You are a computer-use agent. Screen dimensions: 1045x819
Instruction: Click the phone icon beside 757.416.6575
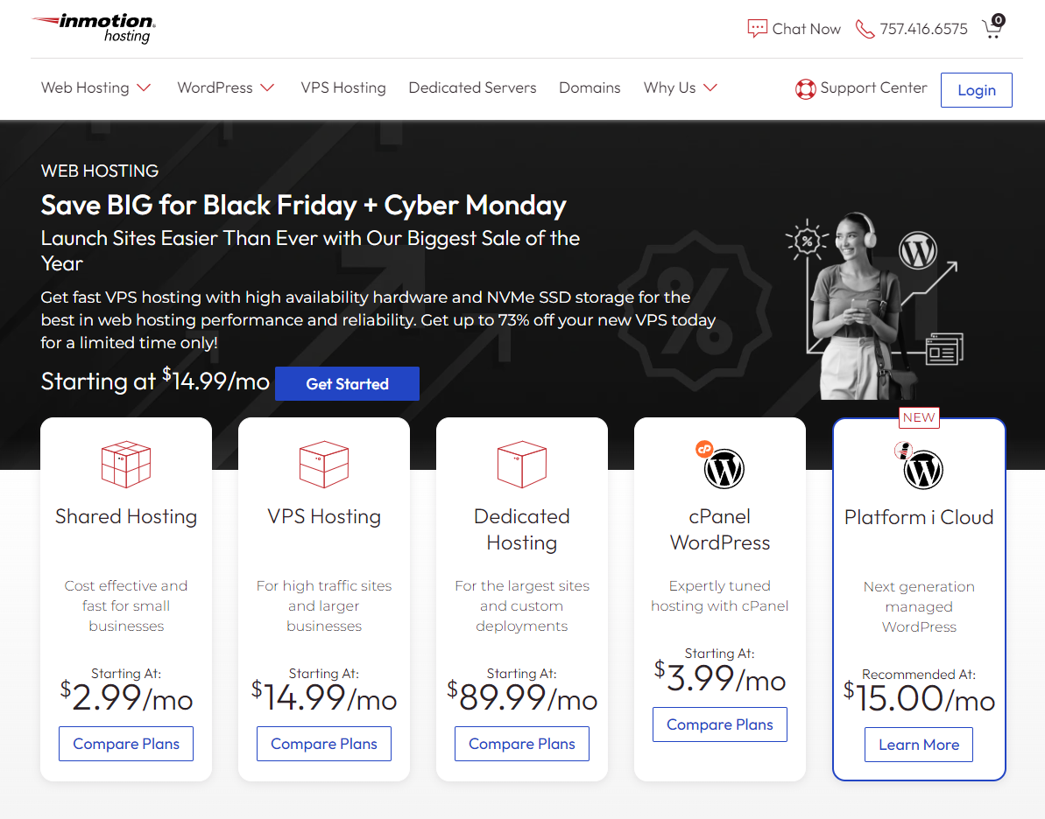pos(865,29)
